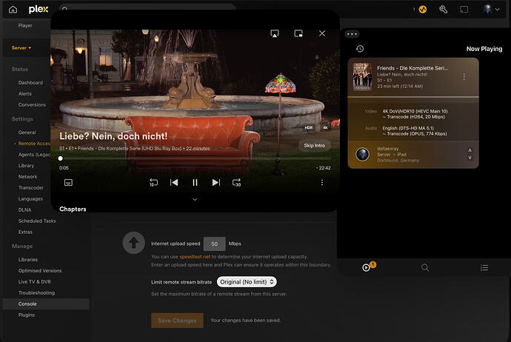Click the upload arrow icon
Viewport: 511px width, 342px height.
point(133,243)
